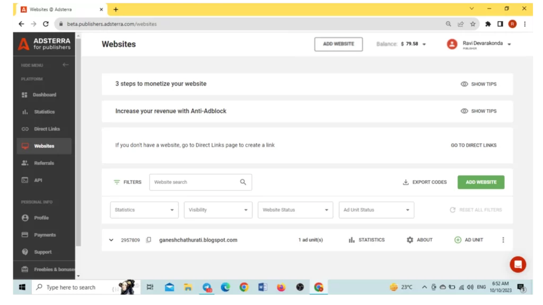543x305 pixels.
Task: Click the Adsterra logo in the sidebar
Action: pos(45,44)
